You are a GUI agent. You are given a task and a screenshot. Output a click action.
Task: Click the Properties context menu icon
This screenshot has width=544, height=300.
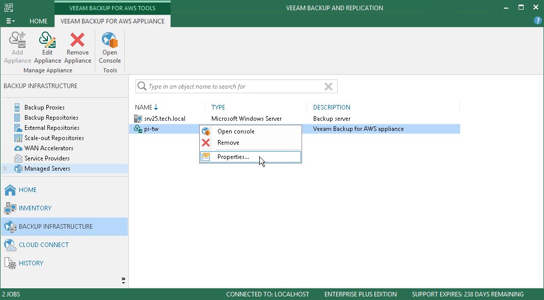206,157
